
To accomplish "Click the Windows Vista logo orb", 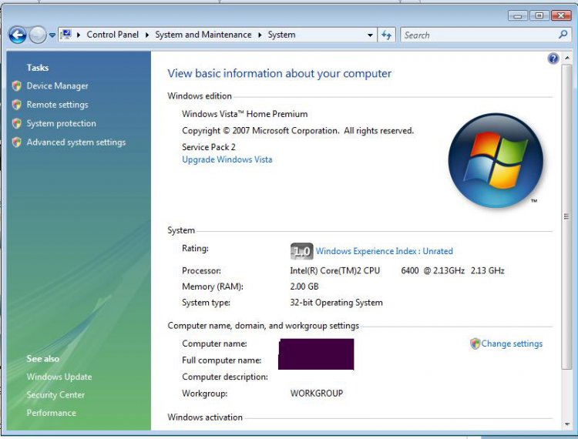I will coord(495,160).
